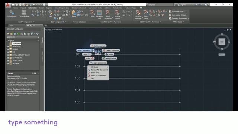Image resolution: width=238 pixels, height=134 pixels.
Task: Open the AENT3120 project selector dropdown
Action: coord(23,37)
